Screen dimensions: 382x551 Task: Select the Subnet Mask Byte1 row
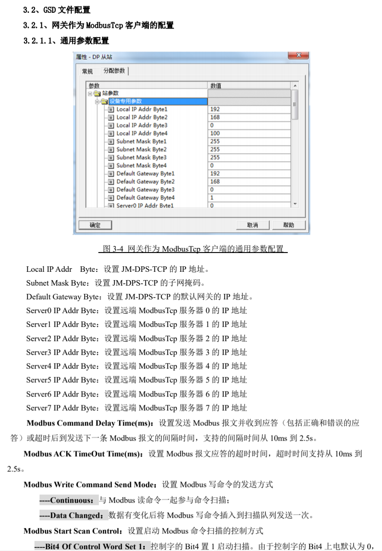(142, 142)
